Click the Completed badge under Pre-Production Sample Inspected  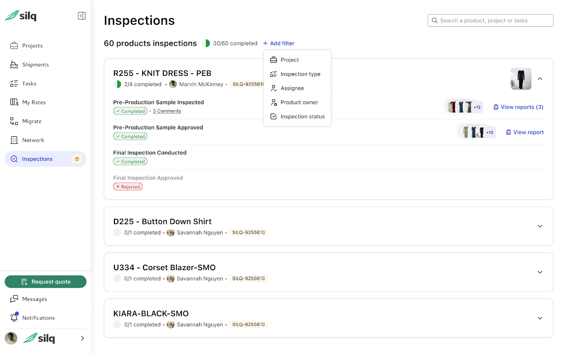coord(130,111)
